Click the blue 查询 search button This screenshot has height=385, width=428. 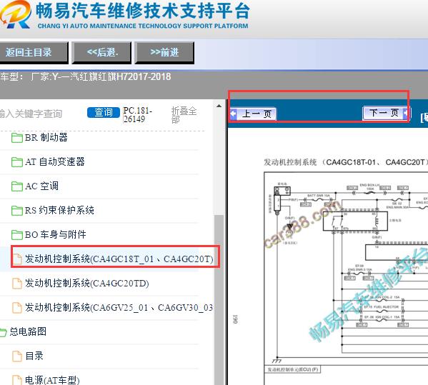[x=104, y=112]
